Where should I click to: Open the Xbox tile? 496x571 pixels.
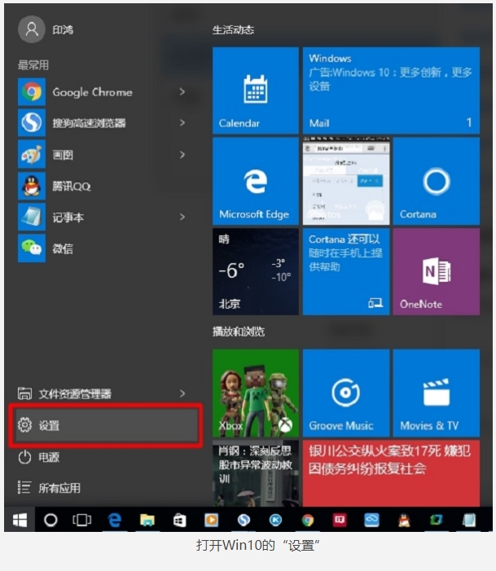tap(256, 393)
